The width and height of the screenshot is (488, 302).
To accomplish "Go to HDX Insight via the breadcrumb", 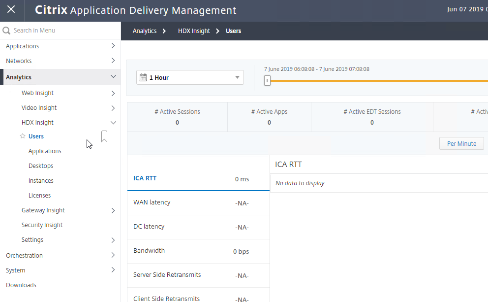I will pos(194,31).
